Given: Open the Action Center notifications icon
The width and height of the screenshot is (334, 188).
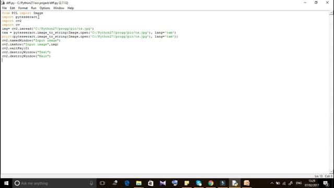Looking at the screenshot, I should point(326,183).
